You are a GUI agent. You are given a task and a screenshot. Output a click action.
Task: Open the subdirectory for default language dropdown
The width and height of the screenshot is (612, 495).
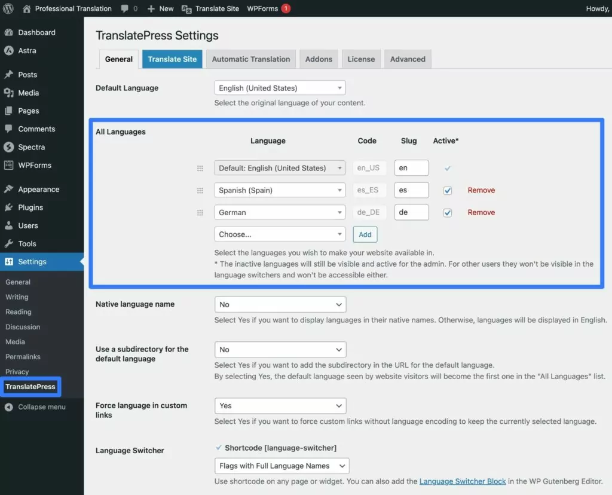tap(280, 349)
